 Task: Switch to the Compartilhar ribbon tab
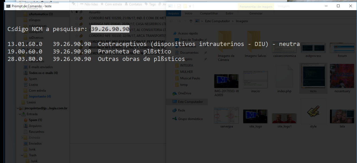(x=209, y=13)
